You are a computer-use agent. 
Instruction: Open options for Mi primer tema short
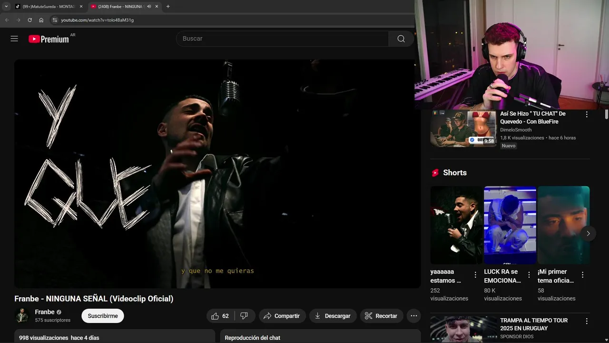pyautogui.click(x=582, y=275)
